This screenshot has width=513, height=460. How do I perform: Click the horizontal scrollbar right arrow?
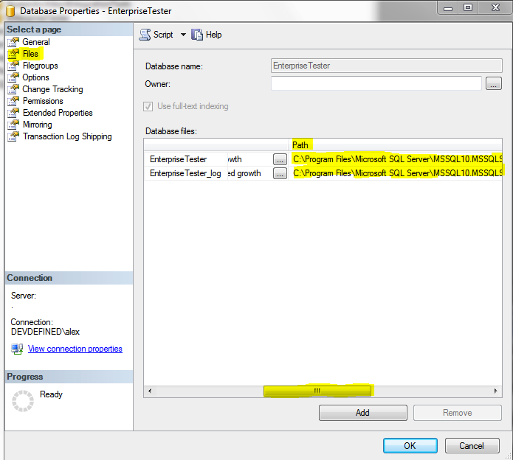click(x=496, y=391)
